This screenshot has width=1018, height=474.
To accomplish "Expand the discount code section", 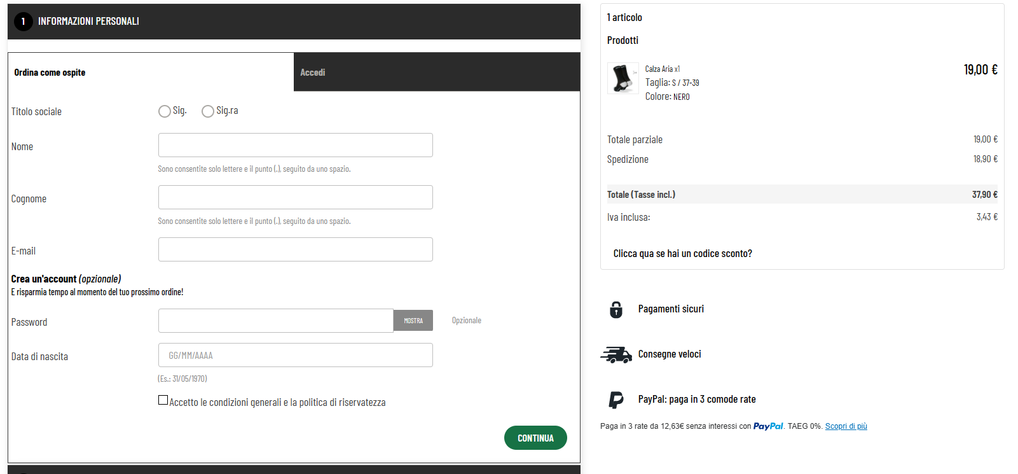I will tap(682, 253).
